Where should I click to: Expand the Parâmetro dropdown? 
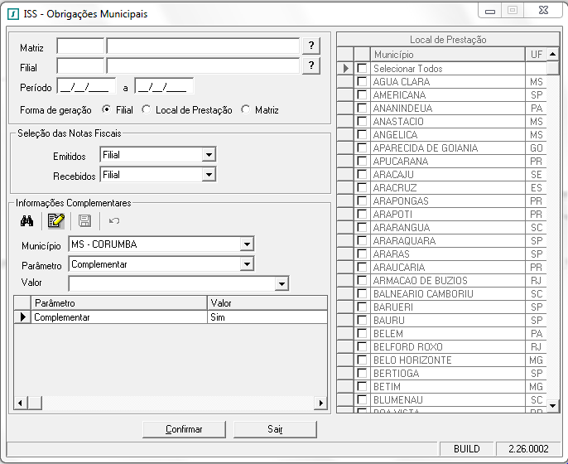246,264
